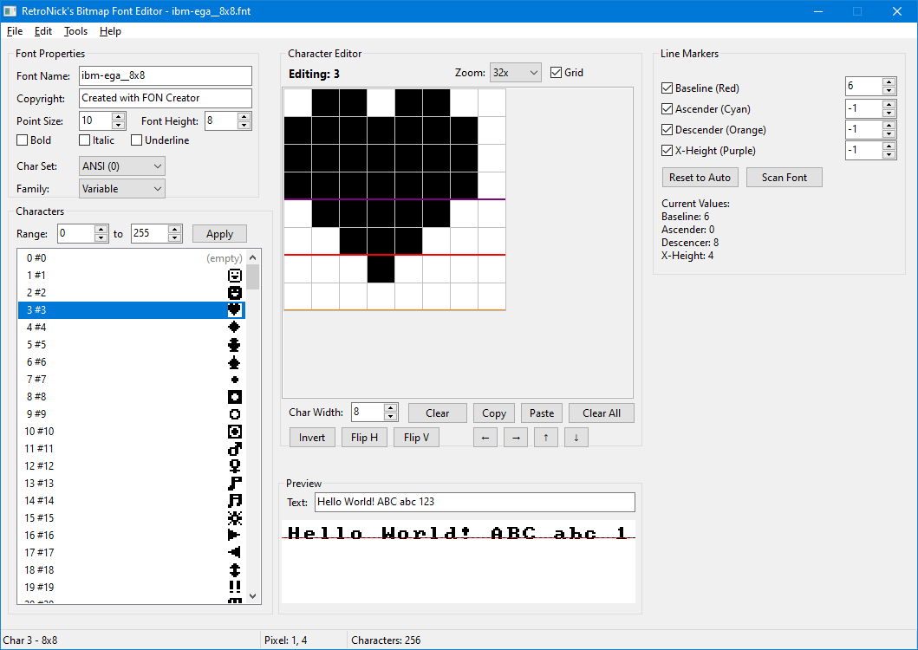Shift glyph right with the right arrow button
The image size is (918, 650).
(x=516, y=438)
